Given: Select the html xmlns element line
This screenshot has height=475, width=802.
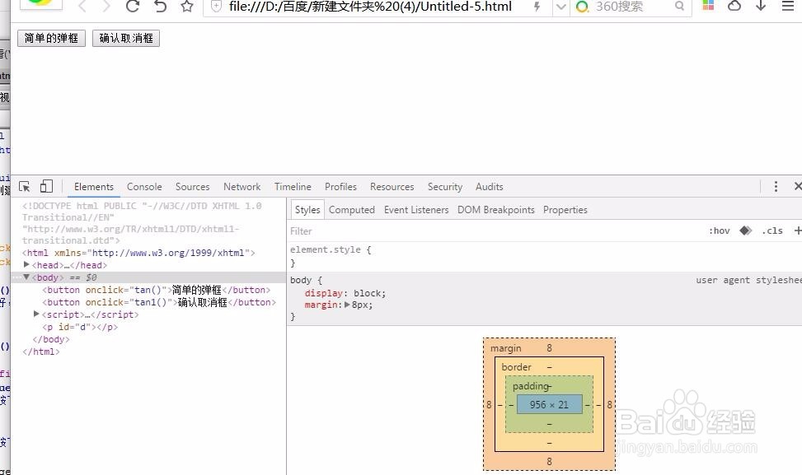Looking at the screenshot, I should pos(138,253).
